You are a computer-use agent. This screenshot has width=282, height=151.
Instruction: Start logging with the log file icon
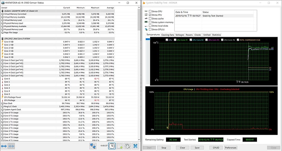click(x=120, y=146)
